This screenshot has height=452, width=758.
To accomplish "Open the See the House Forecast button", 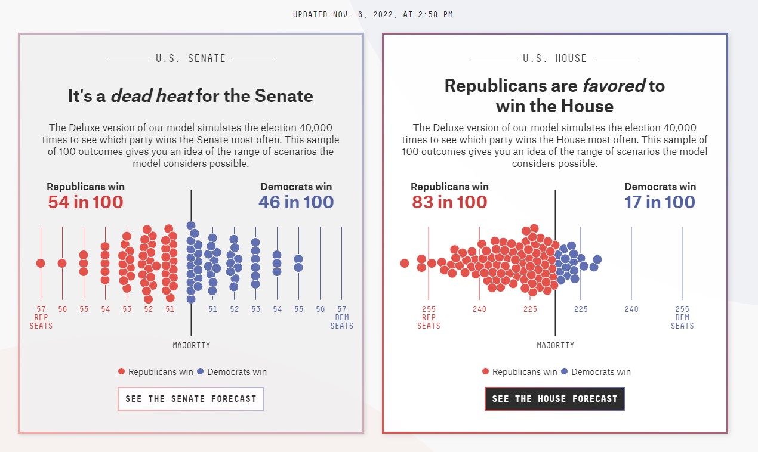I will pos(554,399).
